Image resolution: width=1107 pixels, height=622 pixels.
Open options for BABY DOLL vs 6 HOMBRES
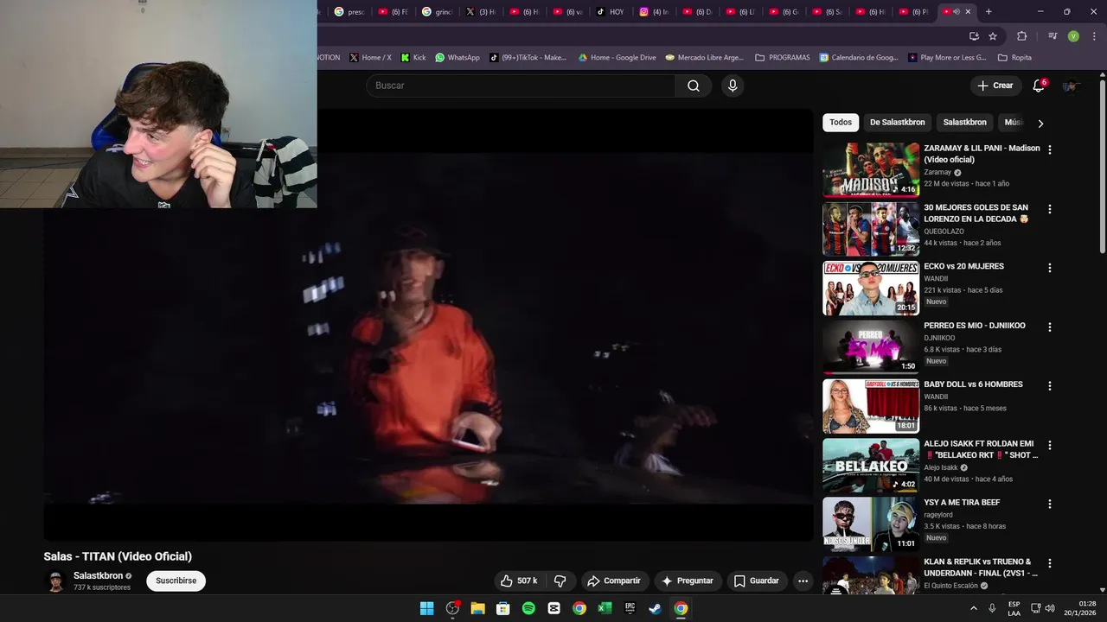pyautogui.click(x=1050, y=386)
